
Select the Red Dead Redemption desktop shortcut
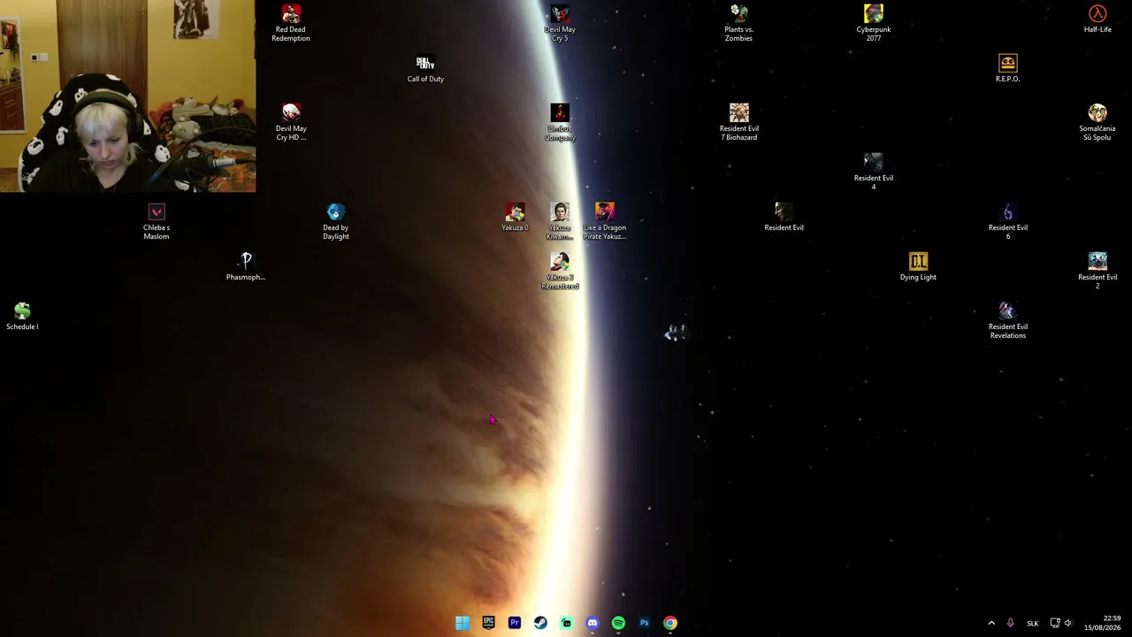click(290, 23)
